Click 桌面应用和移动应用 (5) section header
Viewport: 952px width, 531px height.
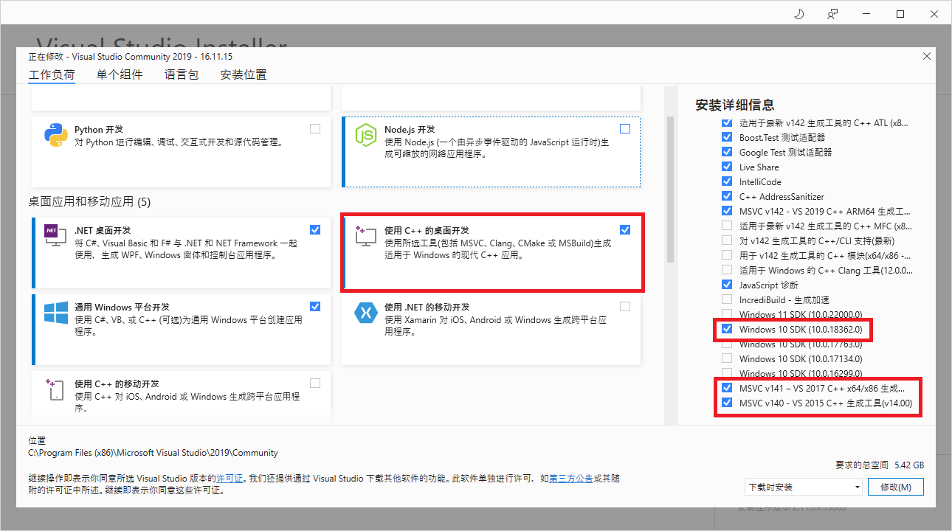tap(89, 201)
